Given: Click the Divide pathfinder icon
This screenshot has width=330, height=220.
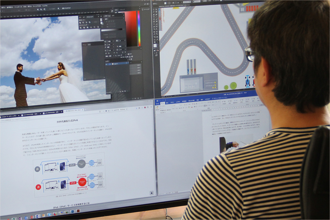Looking at the screenshot, I should [81, 28].
